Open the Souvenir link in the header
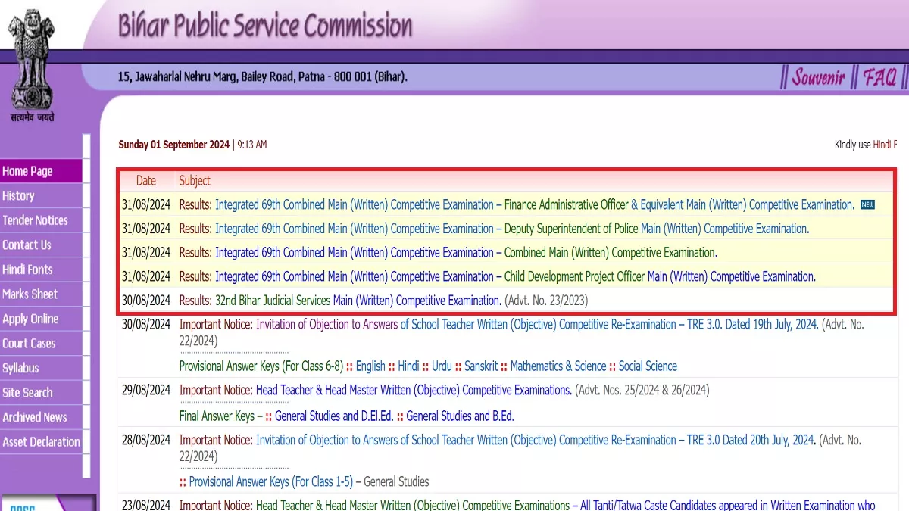This screenshot has width=909, height=511. tap(818, 76)
